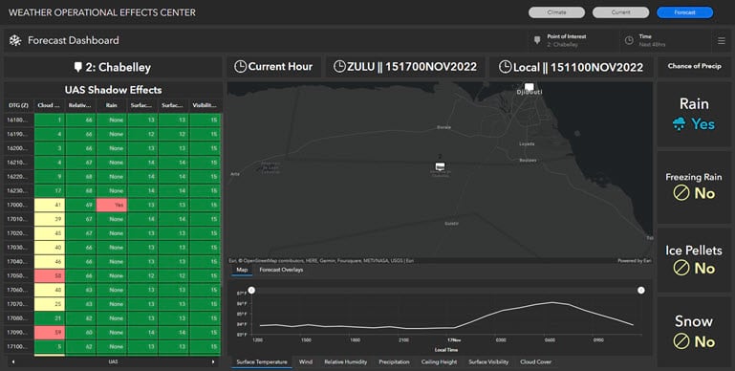Click the yellow cloud cell showing 46
735x371 pixels.
(x=50, y=262)
